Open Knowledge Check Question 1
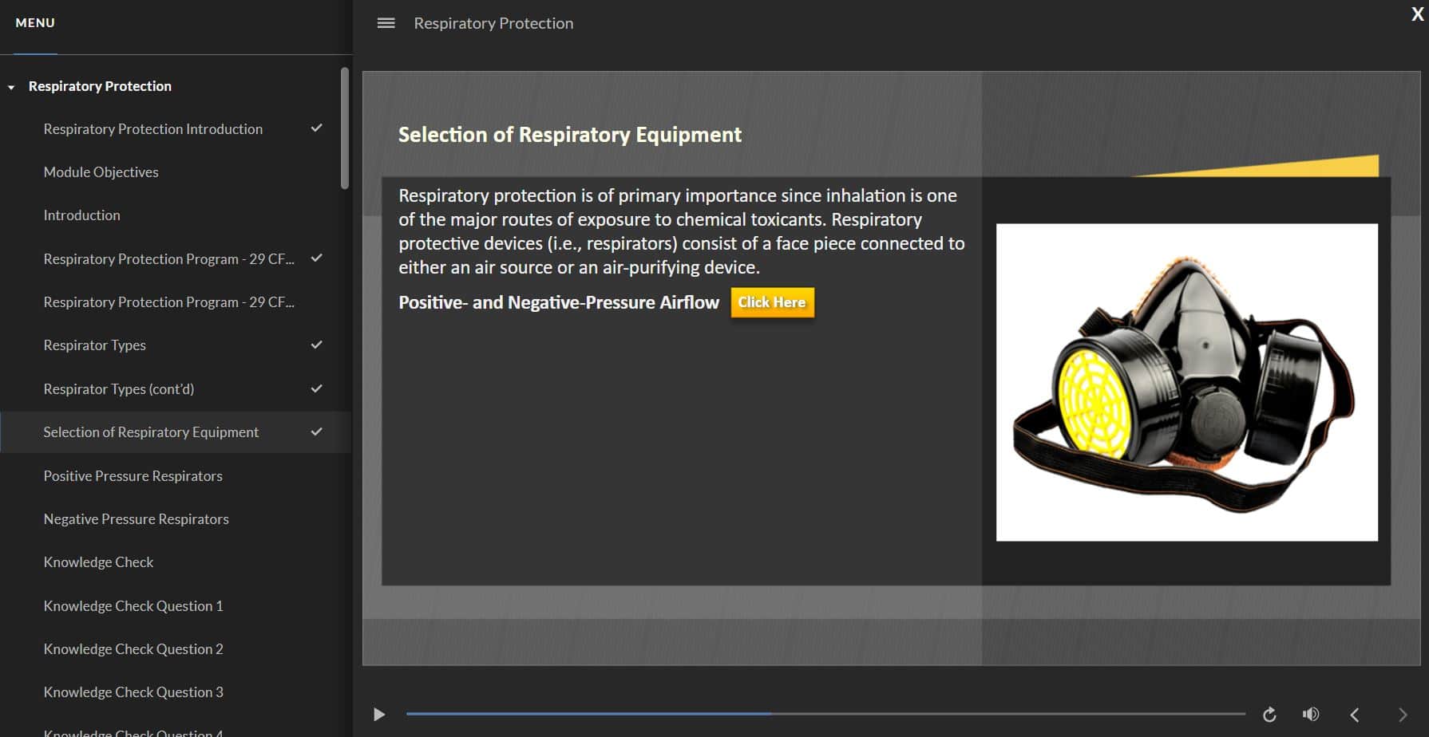Viewport: 1429px width, 737px height. tap(133, 605)
